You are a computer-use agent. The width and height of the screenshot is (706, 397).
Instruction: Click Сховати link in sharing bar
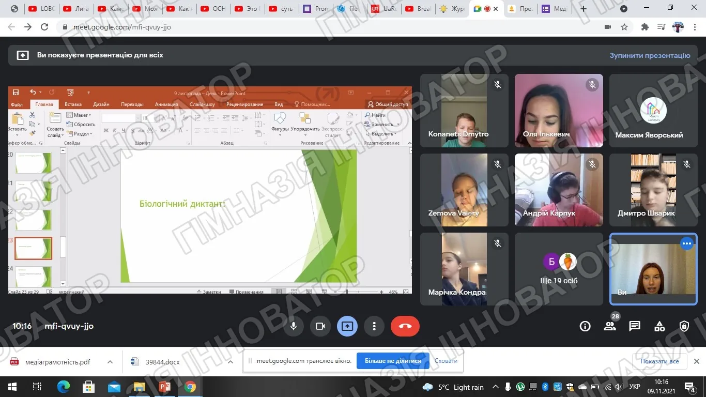click(446, 361)
